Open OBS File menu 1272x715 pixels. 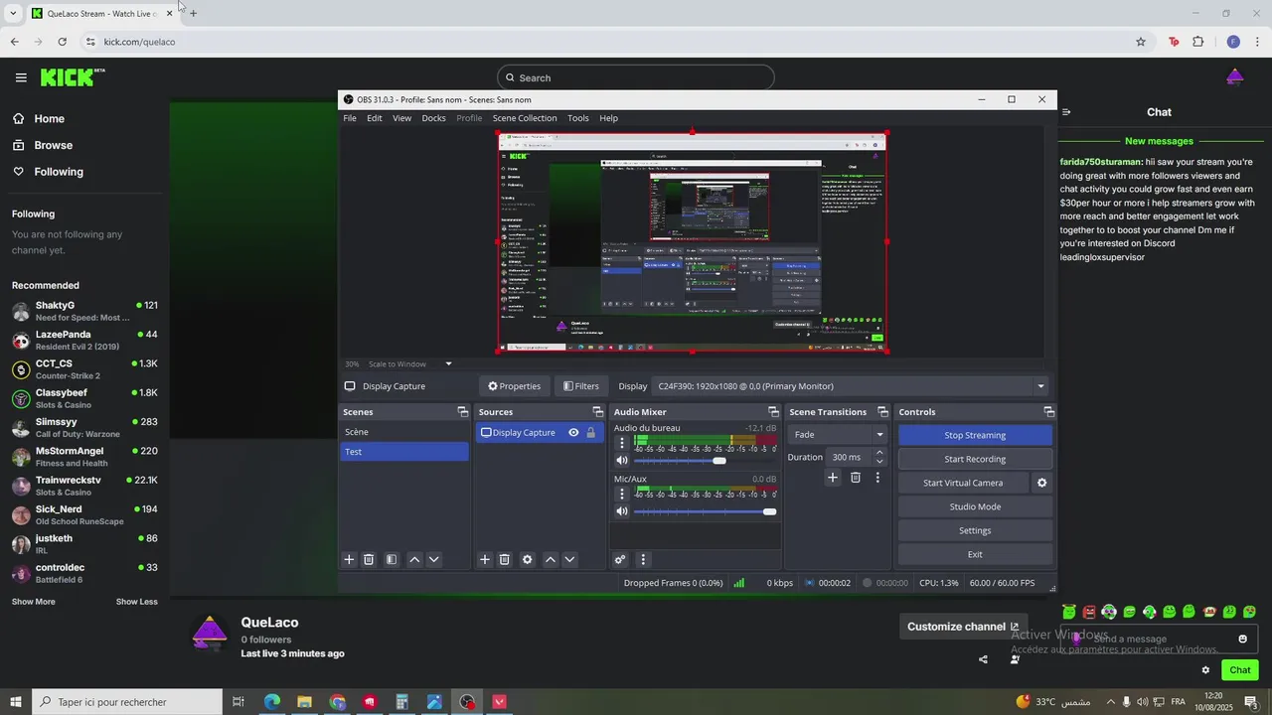tap(350, 118)
